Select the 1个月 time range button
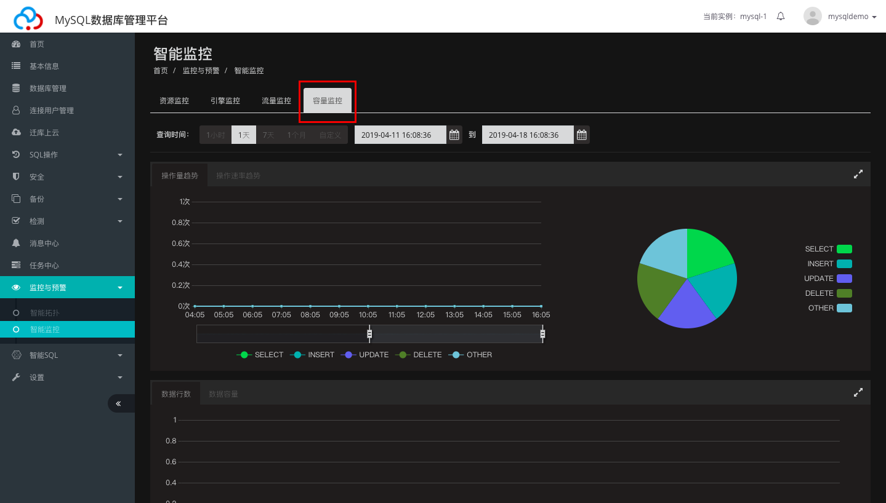The height and width of the screenshot is (503, 886). coord(297,135)
